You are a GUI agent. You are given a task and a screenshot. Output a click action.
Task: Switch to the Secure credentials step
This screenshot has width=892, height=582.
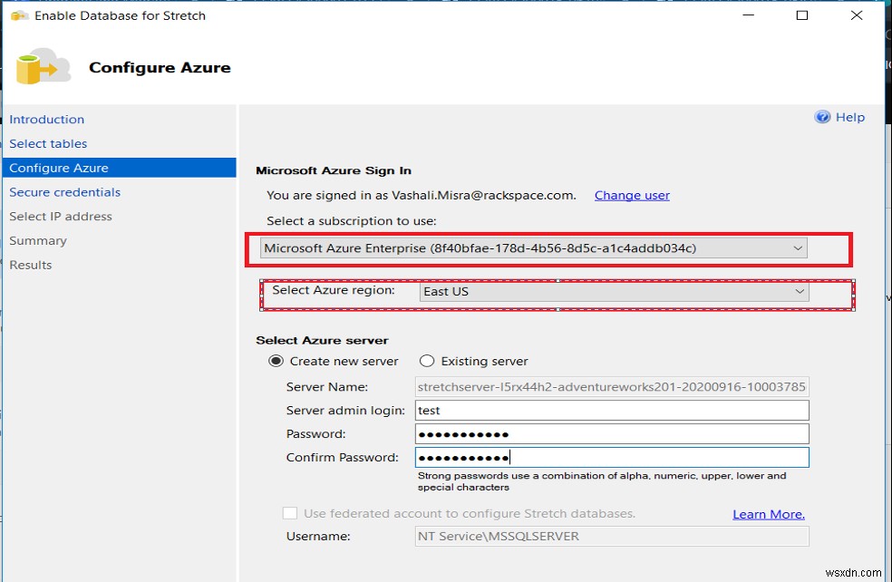(x=65, y=192)
